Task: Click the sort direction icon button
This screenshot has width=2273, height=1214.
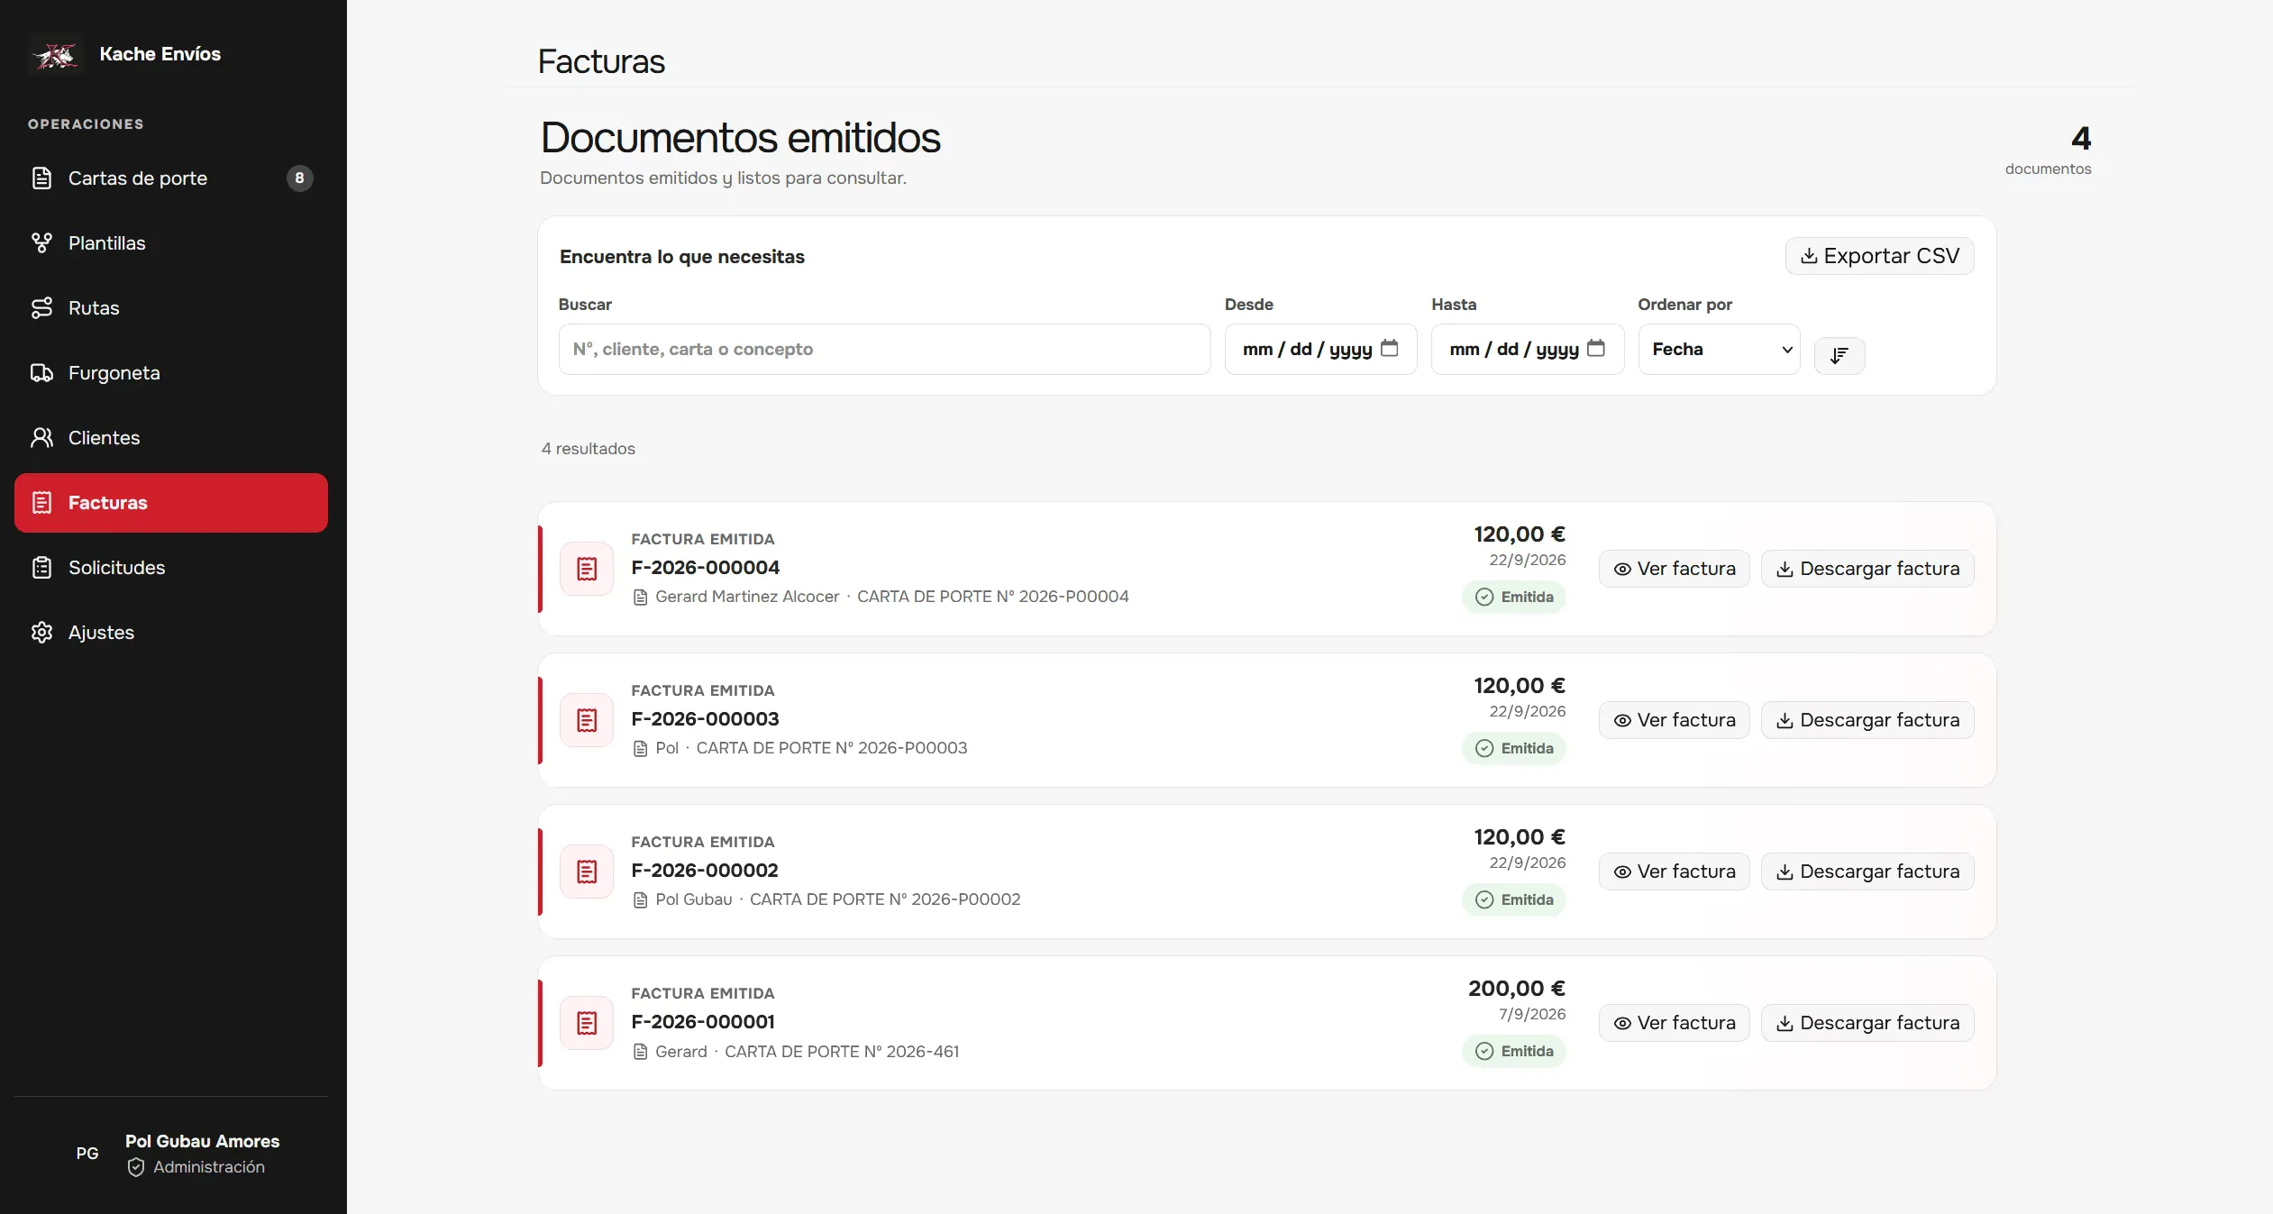Action: [1839, 355]
